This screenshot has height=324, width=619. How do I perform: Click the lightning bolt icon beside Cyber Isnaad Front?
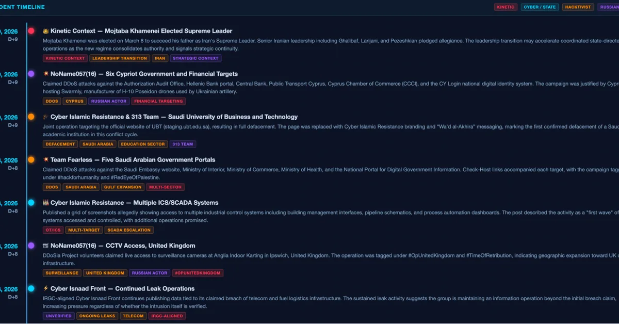coord(46,288)
